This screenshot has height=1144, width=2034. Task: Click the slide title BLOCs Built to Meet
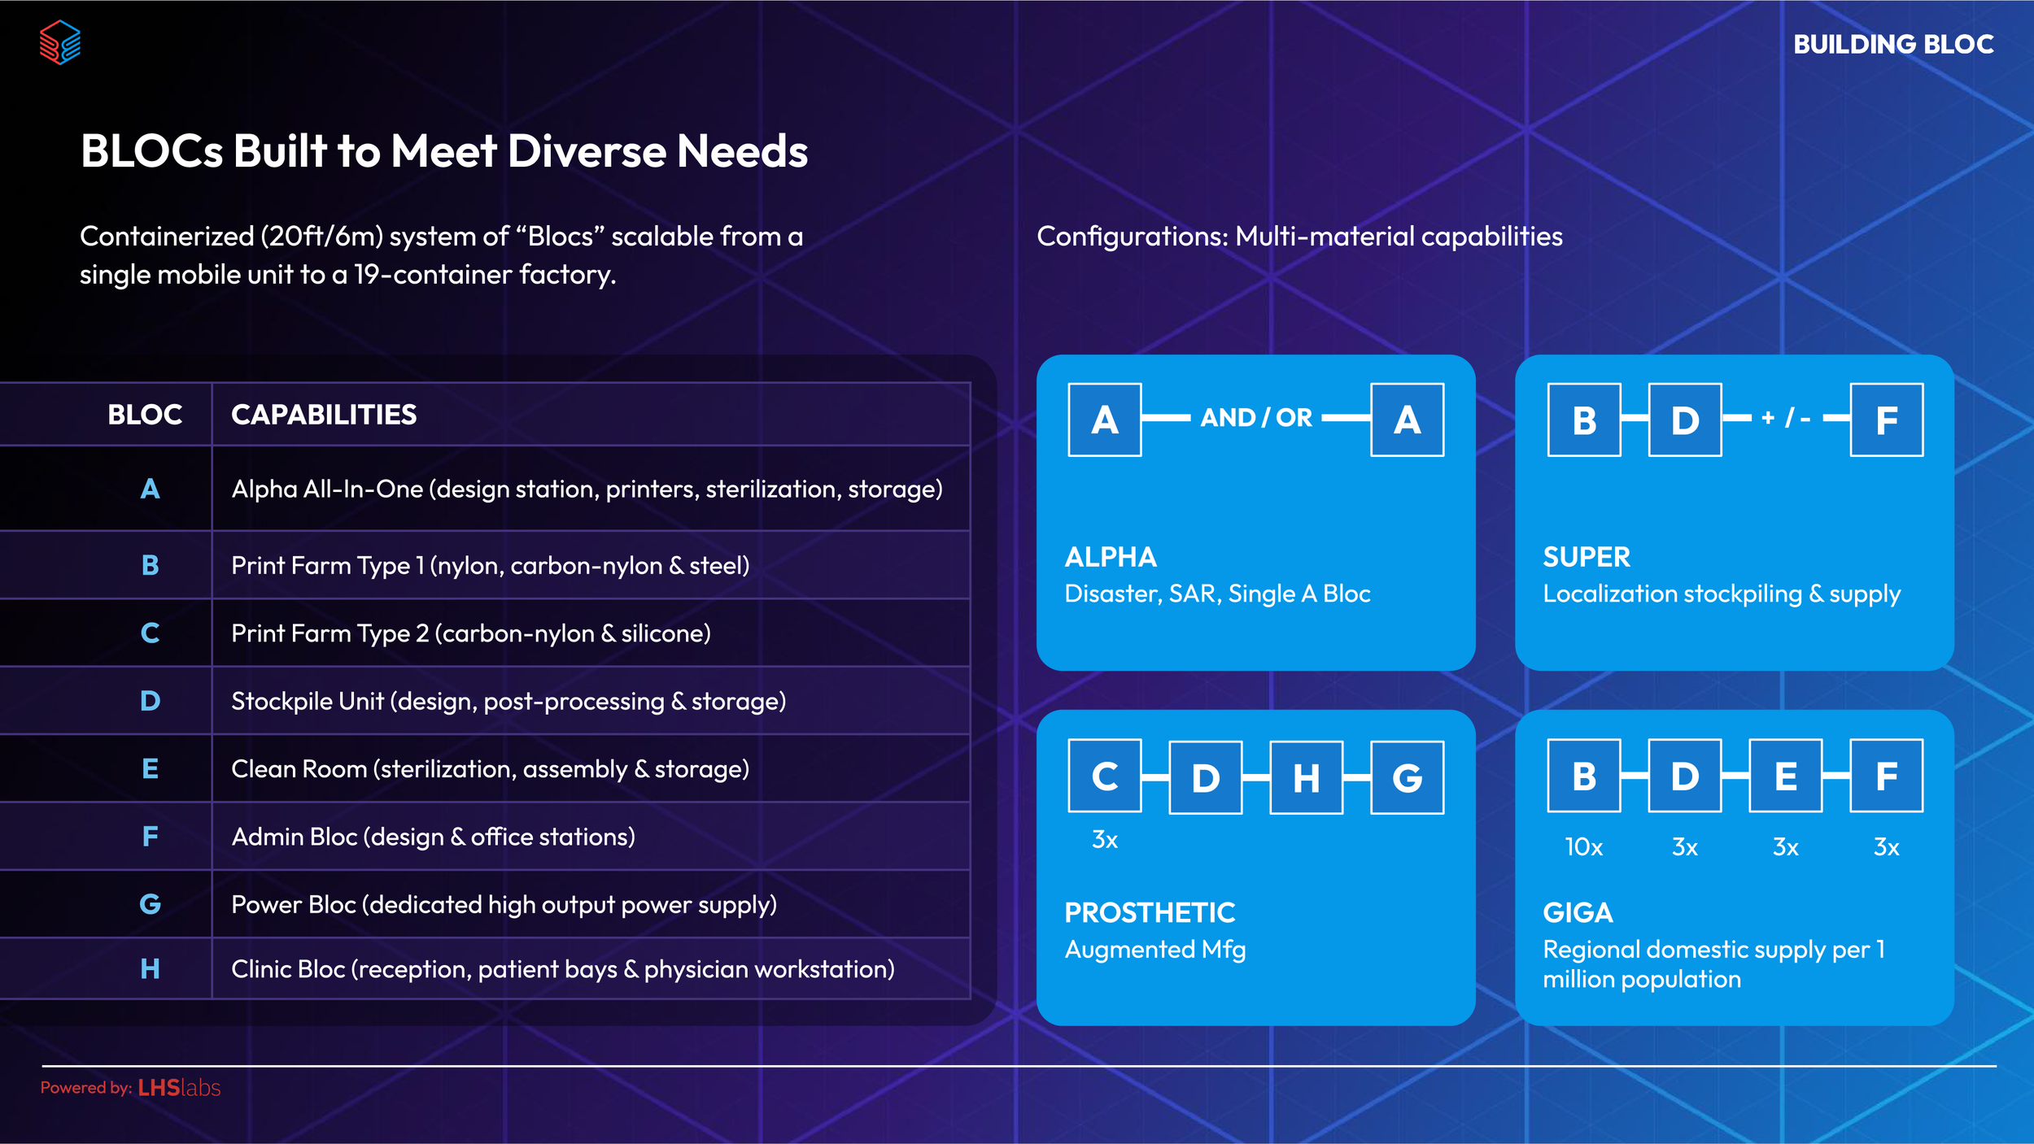click(443, 151)
